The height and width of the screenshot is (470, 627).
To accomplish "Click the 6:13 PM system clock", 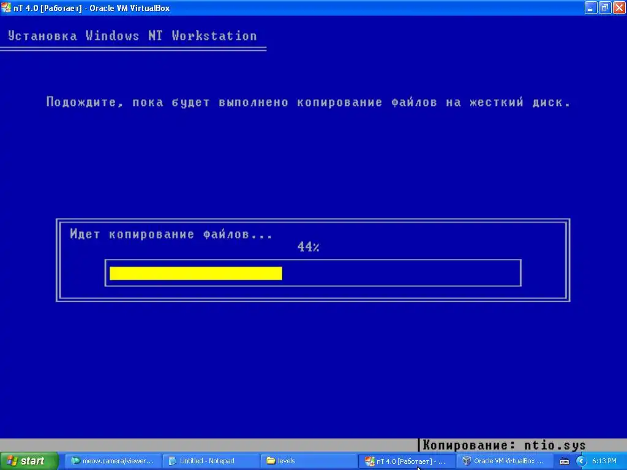I will pyautogui.click(x=604, y=461).
